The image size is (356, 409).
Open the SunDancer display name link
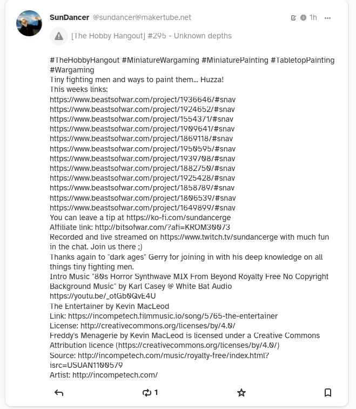tap(69, 17)
